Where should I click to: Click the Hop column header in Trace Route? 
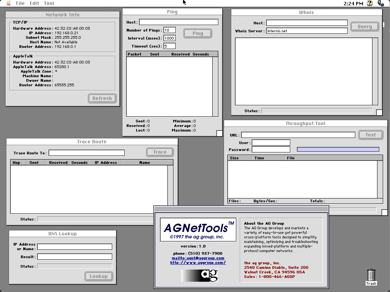point(16,162)
